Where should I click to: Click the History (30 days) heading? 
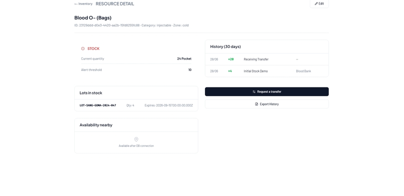point(226,46)
